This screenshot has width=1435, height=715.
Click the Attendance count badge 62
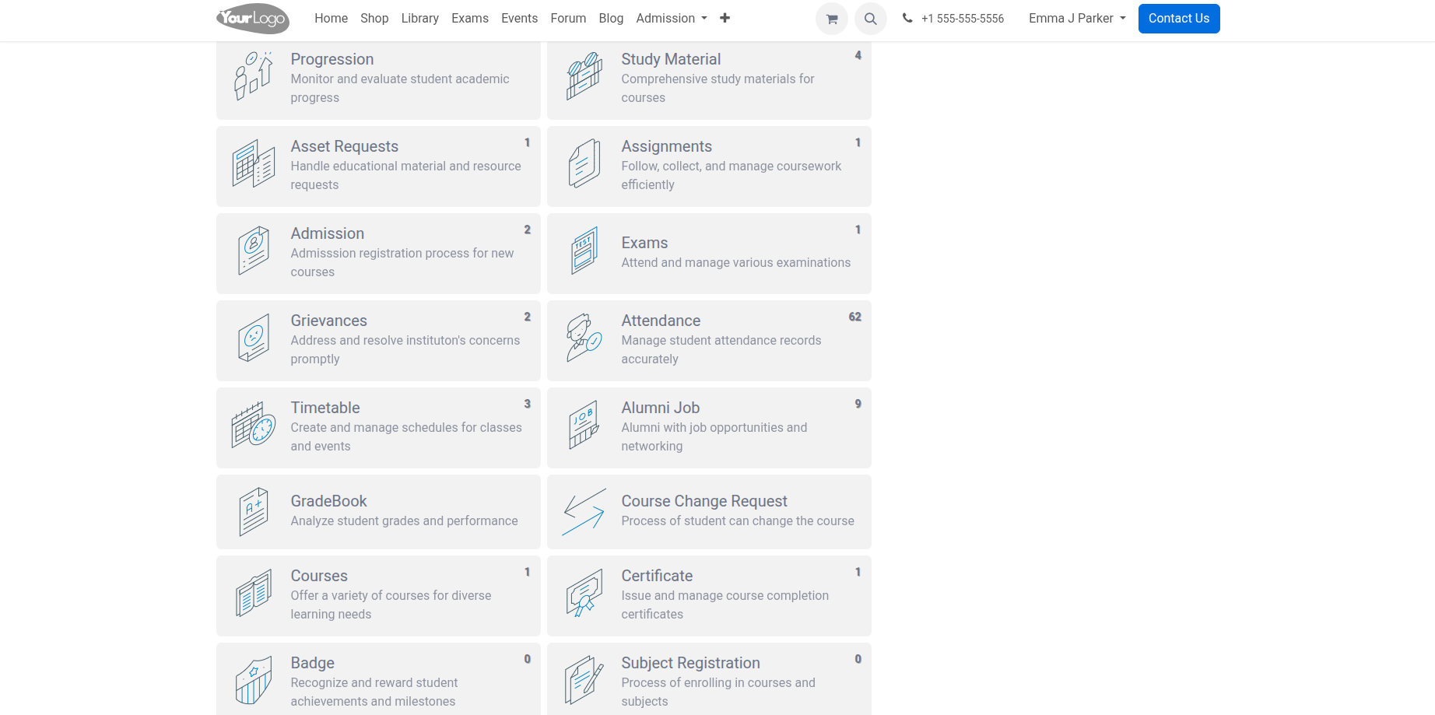click(855, 317)
